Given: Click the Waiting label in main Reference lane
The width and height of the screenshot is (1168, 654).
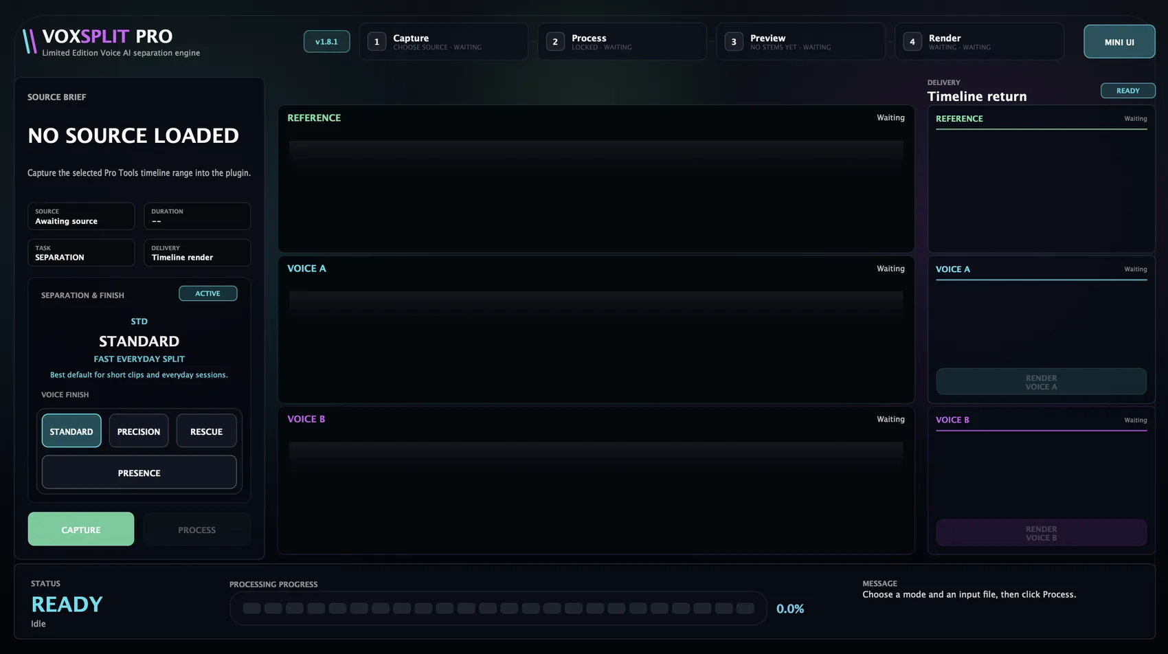Looking at the screenshot, I should 890,117.
